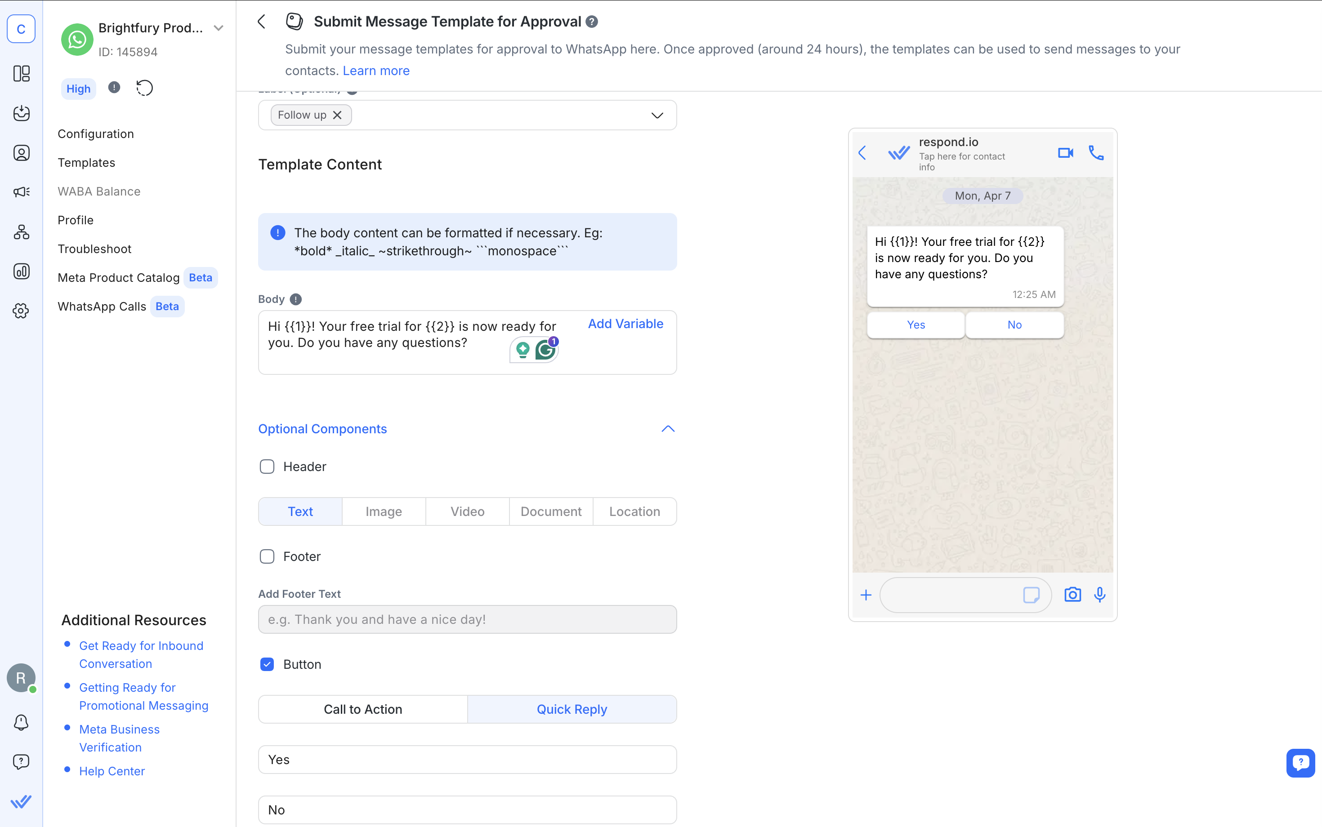Switch to Call to Action buttons
Viewport: 1322px width, 827px height.
(363, 709)
